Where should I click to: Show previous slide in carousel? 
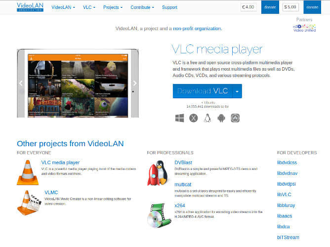pos(21,83)
